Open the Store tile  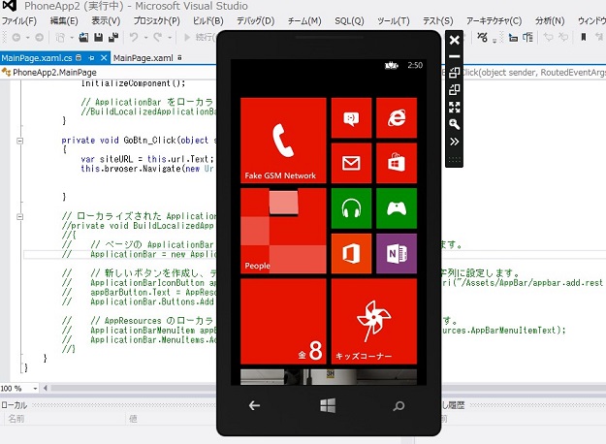pyautogui.click(x=397, y=163)
